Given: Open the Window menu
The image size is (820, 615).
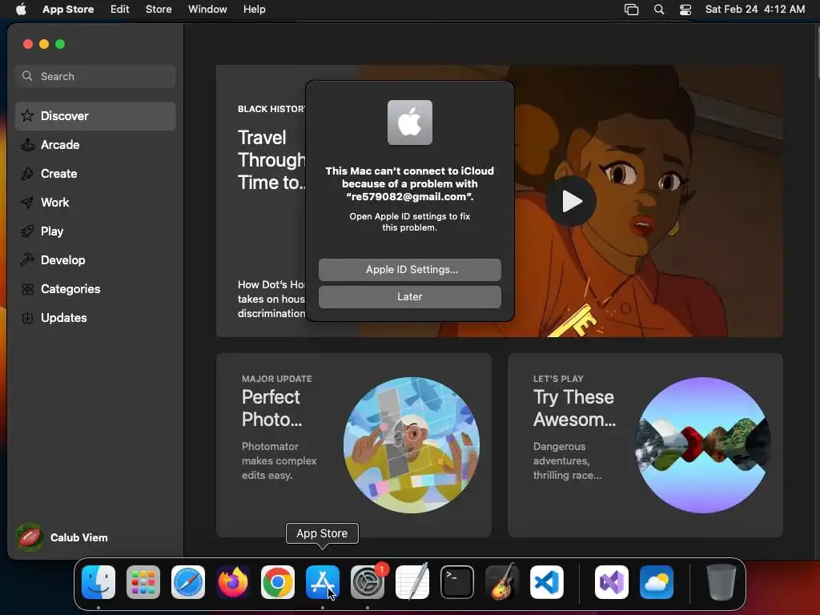Looking at the screenshot, I should point(207,10).
